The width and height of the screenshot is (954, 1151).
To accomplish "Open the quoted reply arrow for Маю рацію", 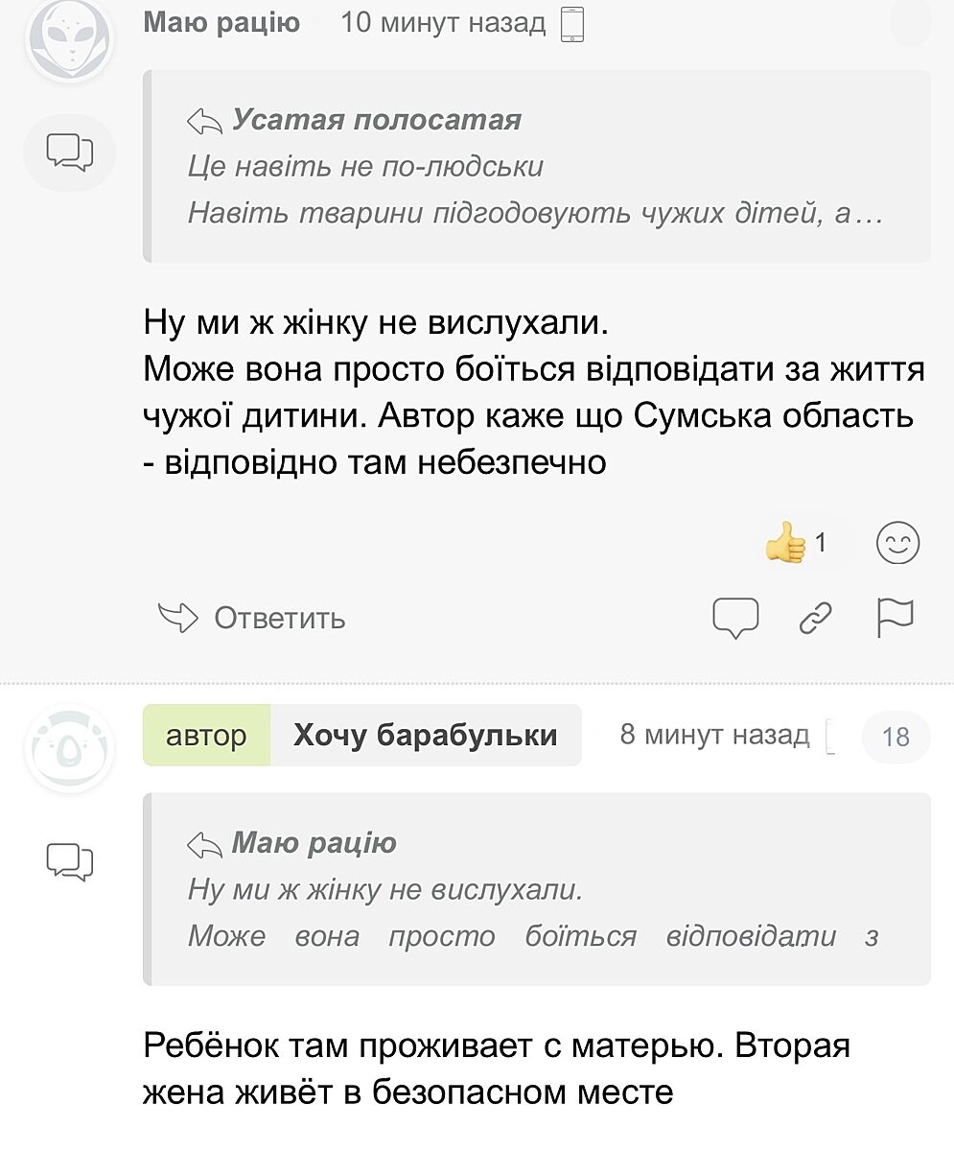I will (205, 845).
